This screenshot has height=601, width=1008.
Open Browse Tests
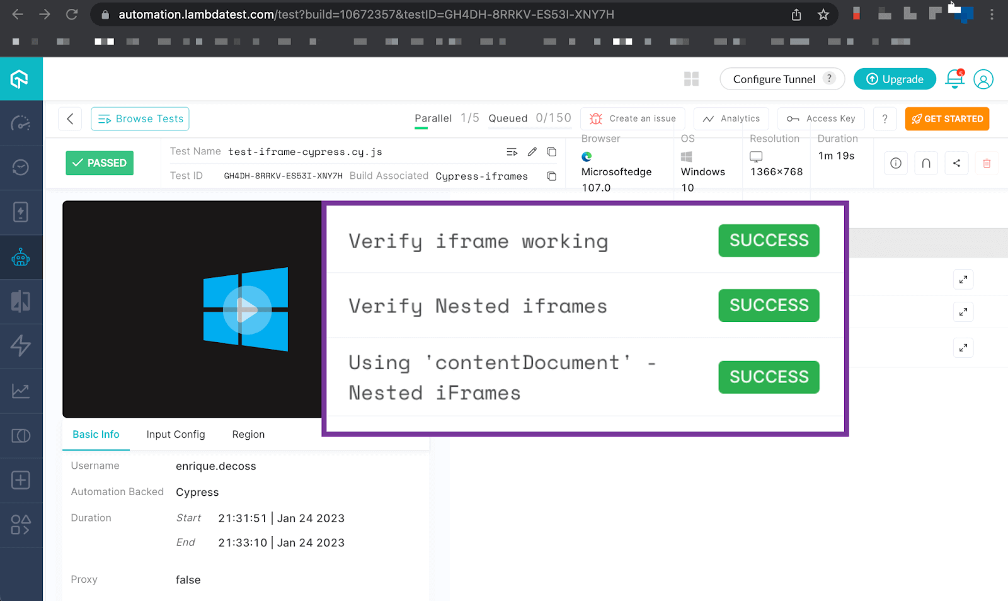(x=140, y=118)
